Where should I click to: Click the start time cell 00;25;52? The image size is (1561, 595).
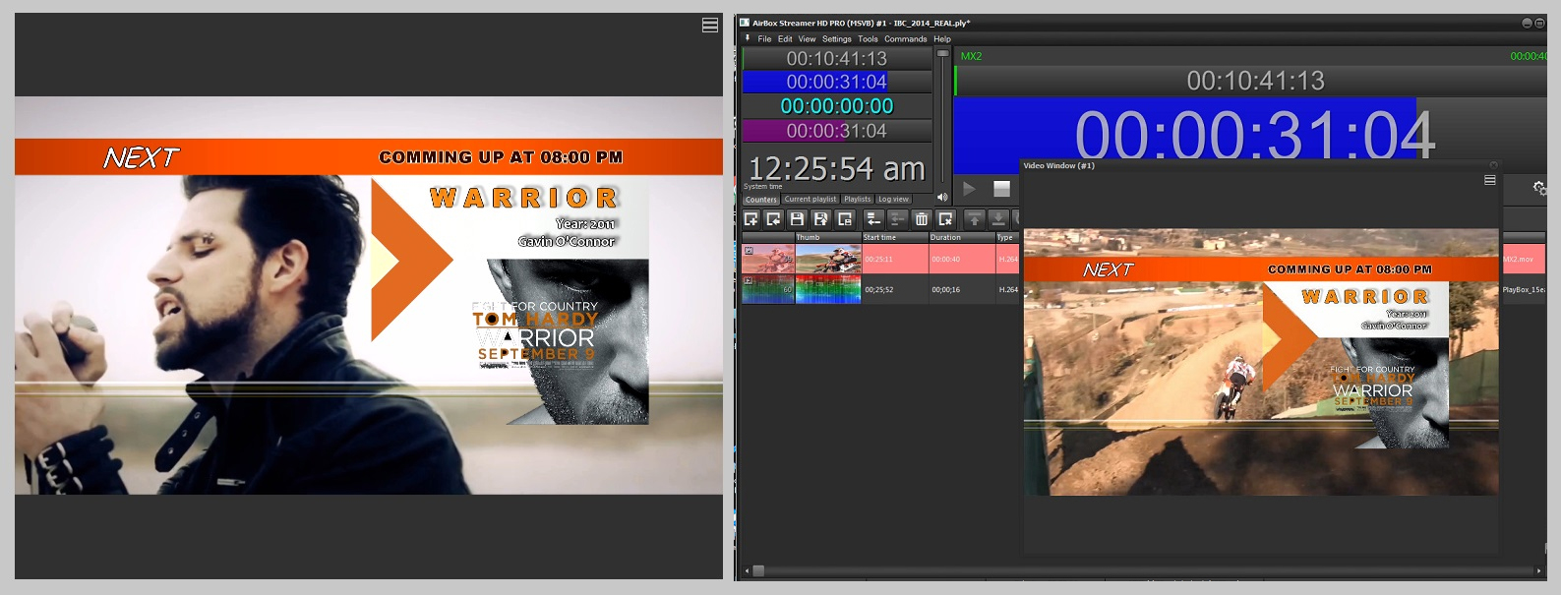pyautogui.click(x=895, y=290)
